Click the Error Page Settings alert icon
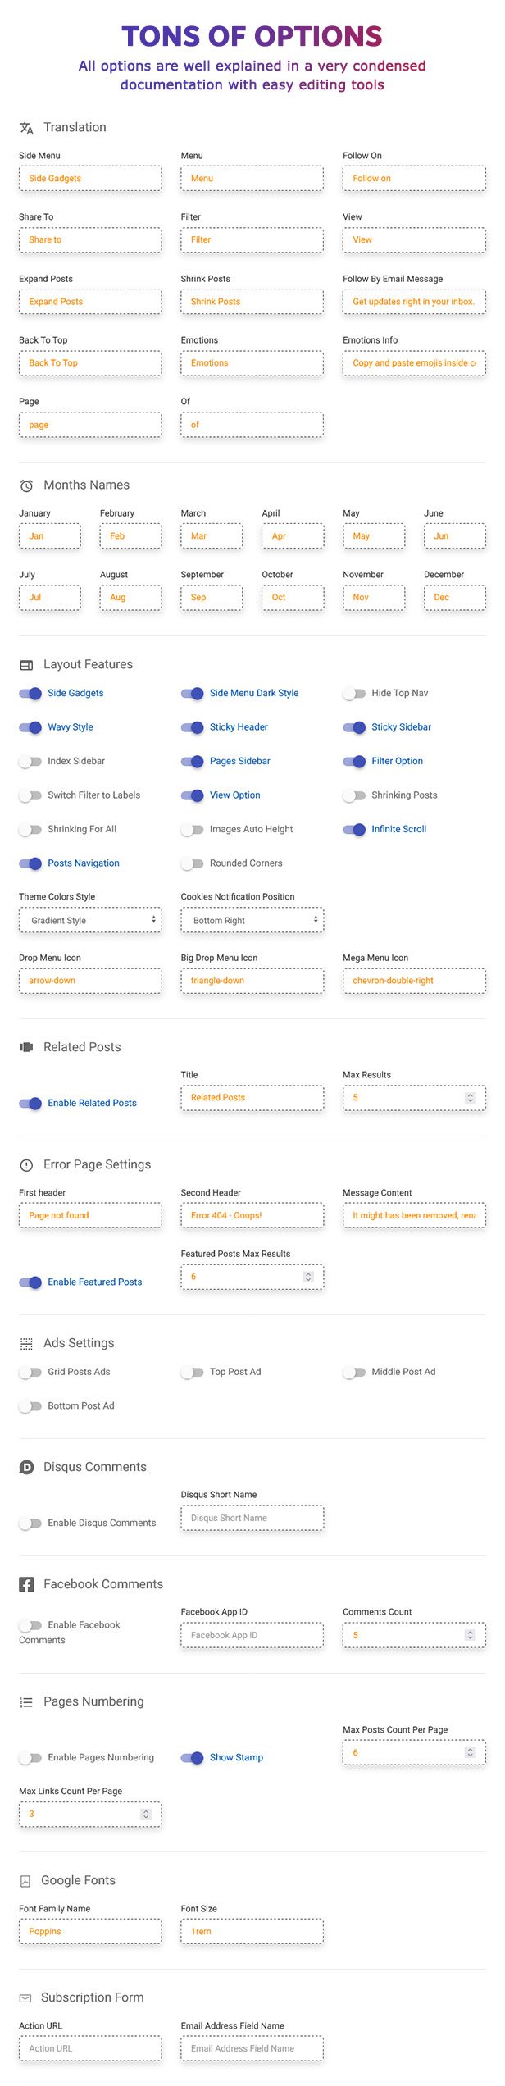The image size is (505, 2086). coord(26,1165)
